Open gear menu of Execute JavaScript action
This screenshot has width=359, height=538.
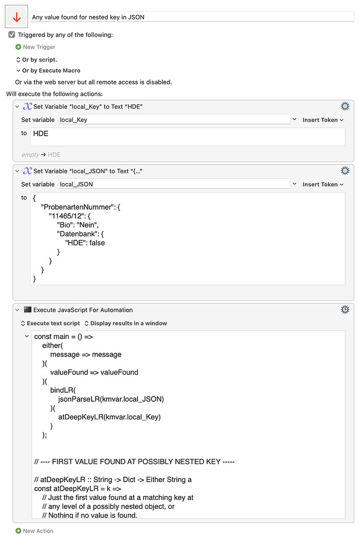pyautogui.click(x=345, y=310)
